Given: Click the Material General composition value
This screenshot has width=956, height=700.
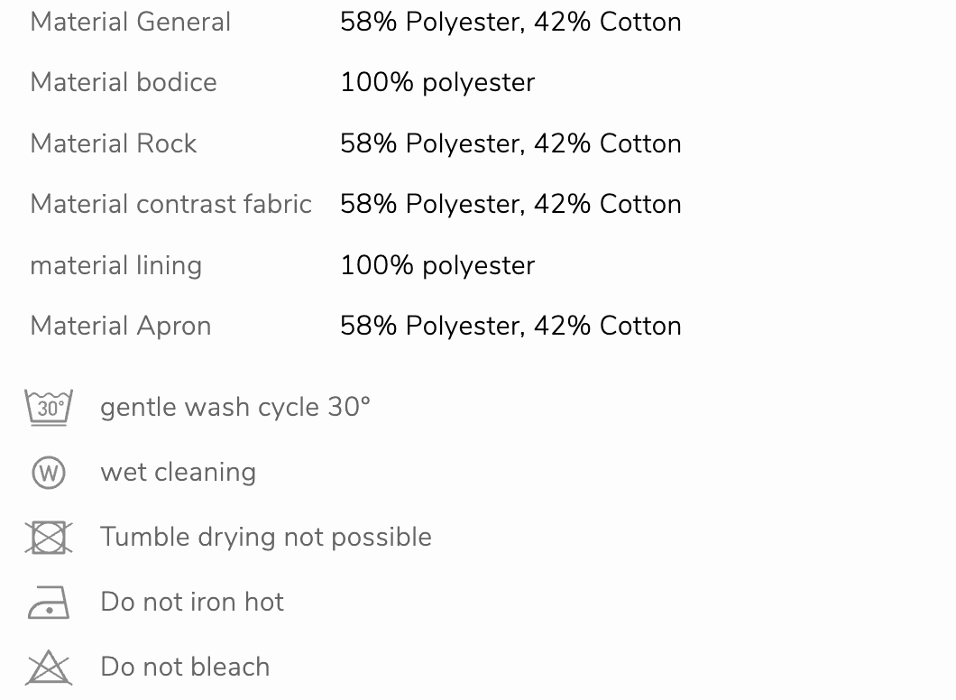Looking at the screenshot, I should coord(510,22).
